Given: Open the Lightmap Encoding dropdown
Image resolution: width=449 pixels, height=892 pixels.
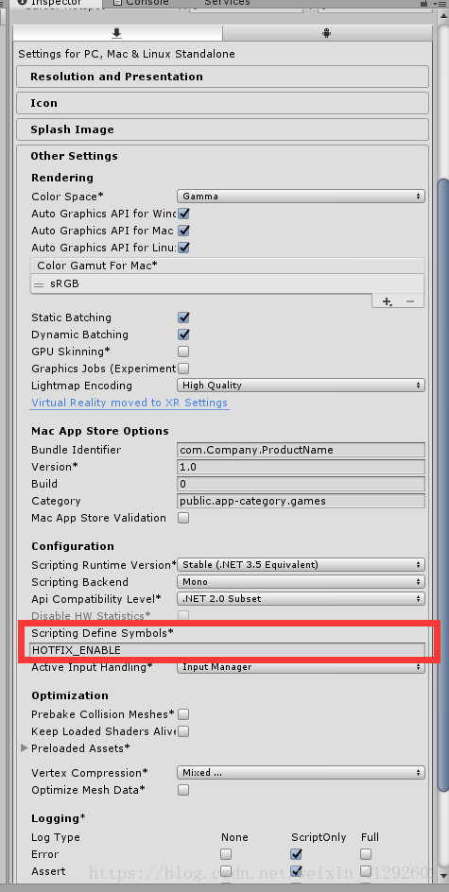Looking at the screenshot, I should click(x=301, y=386).
